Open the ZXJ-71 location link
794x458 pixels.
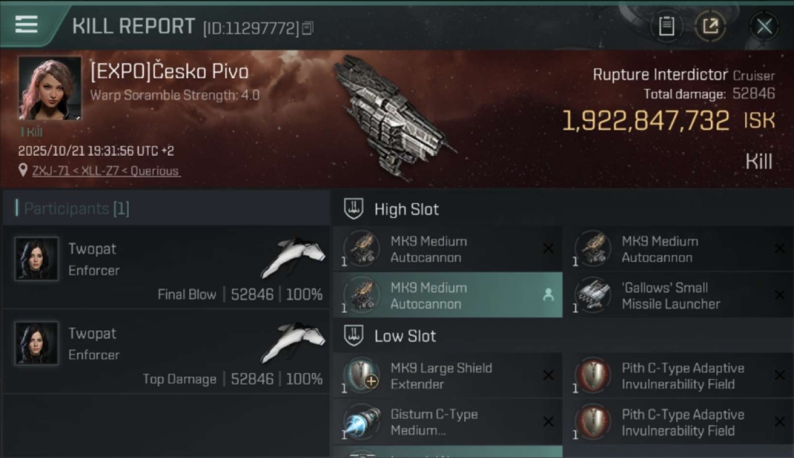pos(106,171)
